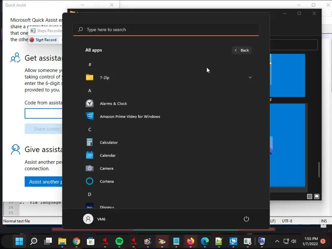Go Back from All apps list
The width and height of the screenshot is (332, 249).
242,50
